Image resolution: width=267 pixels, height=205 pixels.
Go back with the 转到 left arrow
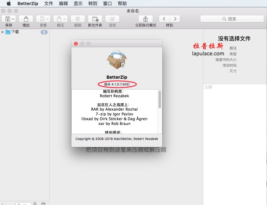tap(164, 19)
